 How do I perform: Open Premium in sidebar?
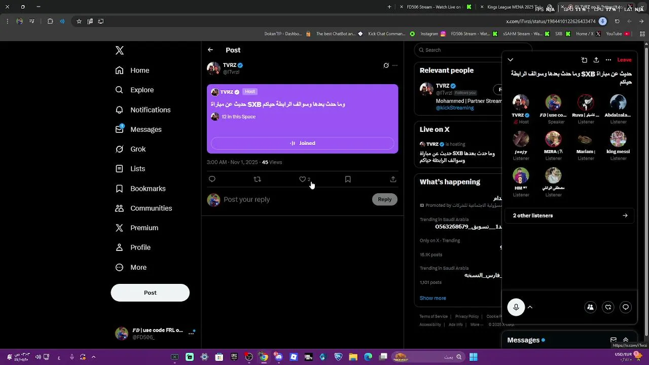pyautogui.click(x=137, y=228)
